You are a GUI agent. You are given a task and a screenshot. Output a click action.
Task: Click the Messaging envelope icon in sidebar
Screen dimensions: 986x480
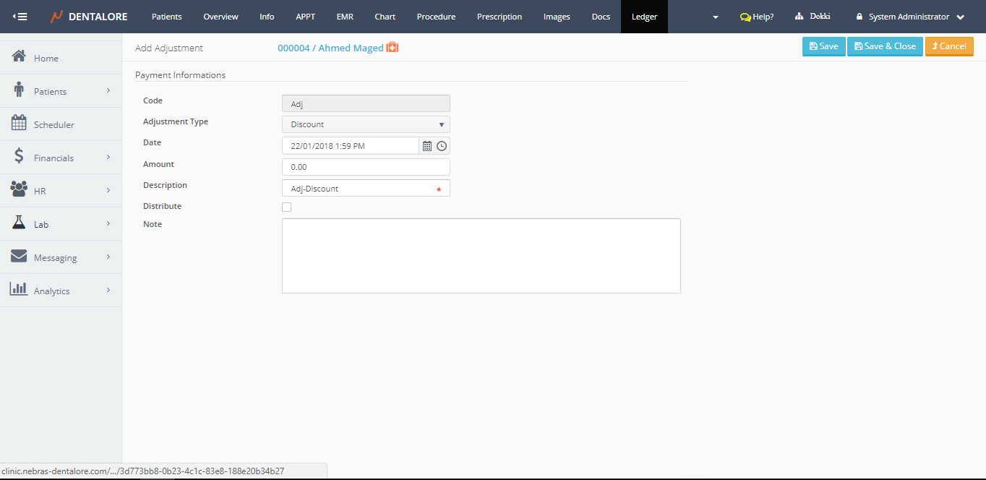[x=19, y=257]
